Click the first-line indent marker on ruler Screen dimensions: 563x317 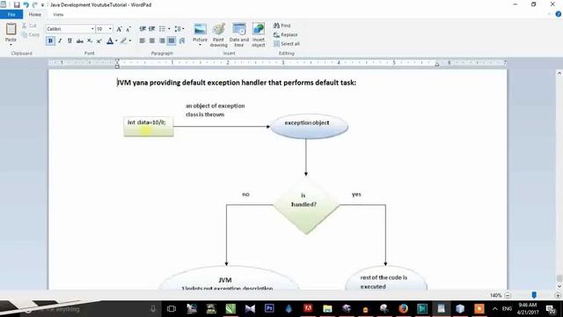point(117,61)
